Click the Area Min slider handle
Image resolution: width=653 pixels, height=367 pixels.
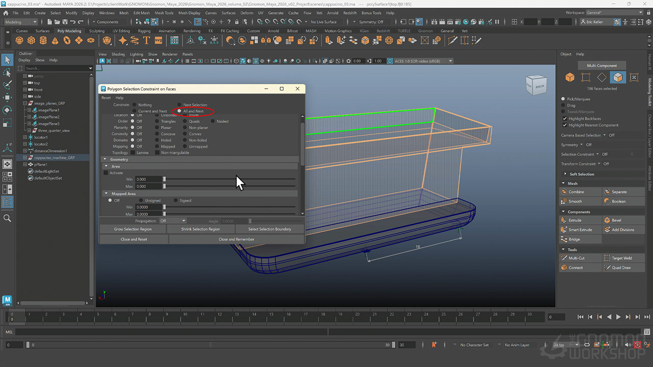click(164, 179)
